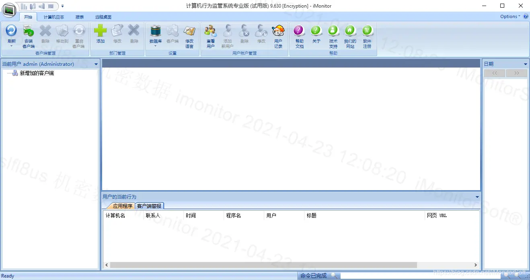The width and height of the screenshot is (530, 280).
Task: Click the 刷新 refresh icon
Action: 11,31
